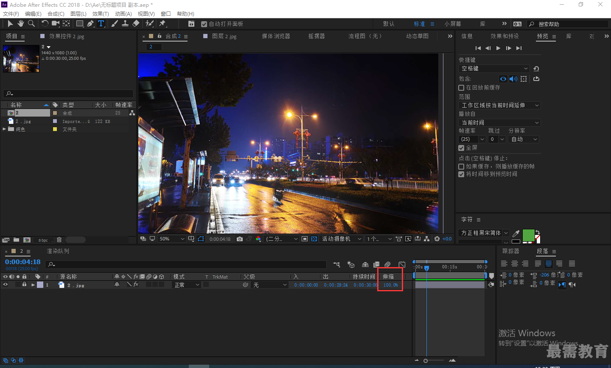Switch to the 效果和预设 tab
The width and height of the screenshot is (611, 368).
504,36
